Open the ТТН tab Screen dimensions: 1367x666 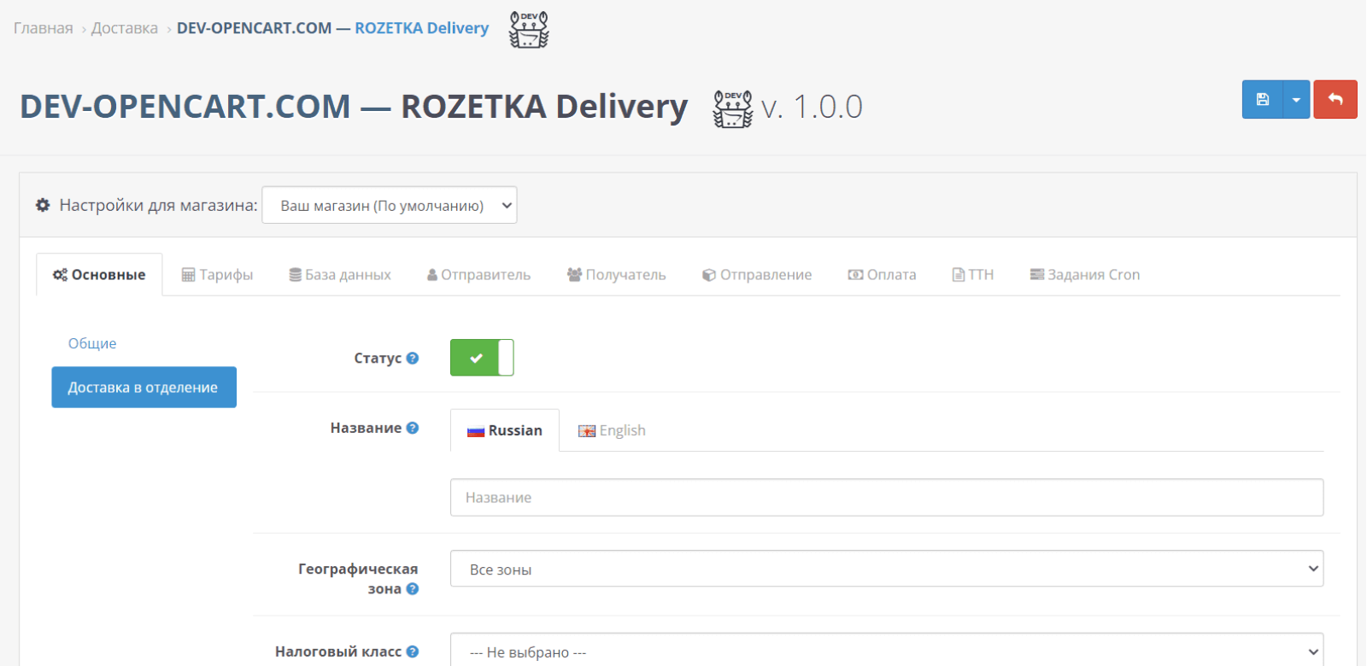(x=973, y=275)
